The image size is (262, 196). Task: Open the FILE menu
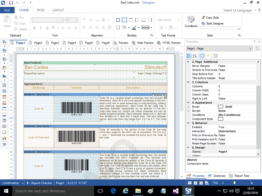coord(7,10)
